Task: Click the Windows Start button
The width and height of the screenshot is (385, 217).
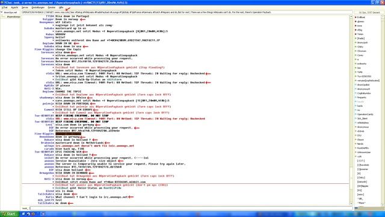Action: [x=10, y=214]
